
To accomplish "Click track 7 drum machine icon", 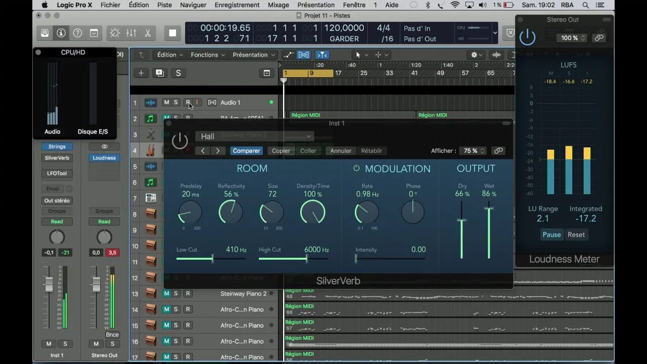I will [151, 198].
